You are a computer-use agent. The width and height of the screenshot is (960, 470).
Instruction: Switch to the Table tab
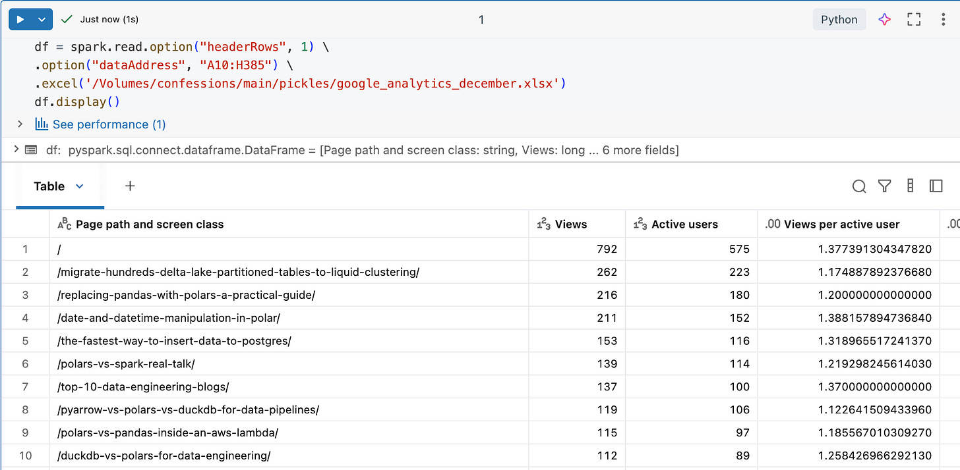[x=51, y=186]
